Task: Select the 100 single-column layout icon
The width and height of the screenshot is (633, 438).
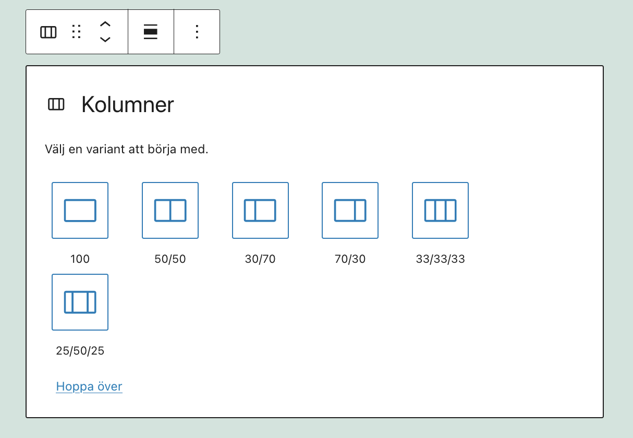Action: 79,210
